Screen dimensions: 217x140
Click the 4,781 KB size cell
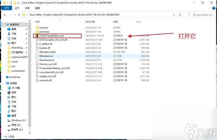tap(144, 40)
